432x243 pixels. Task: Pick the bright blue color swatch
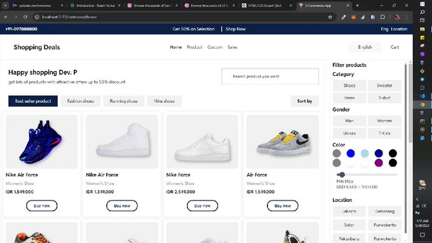[351, 153]
